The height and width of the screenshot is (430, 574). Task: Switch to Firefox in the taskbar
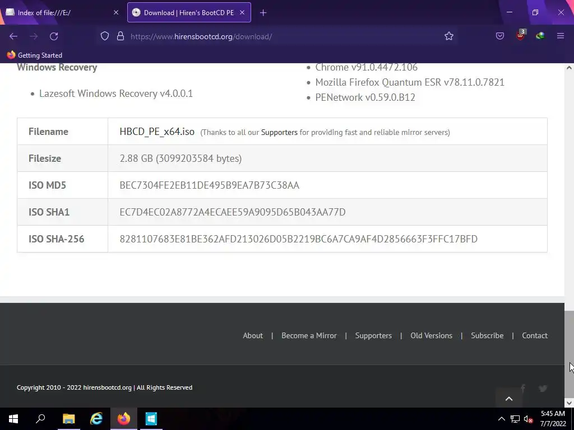[124, 419]
